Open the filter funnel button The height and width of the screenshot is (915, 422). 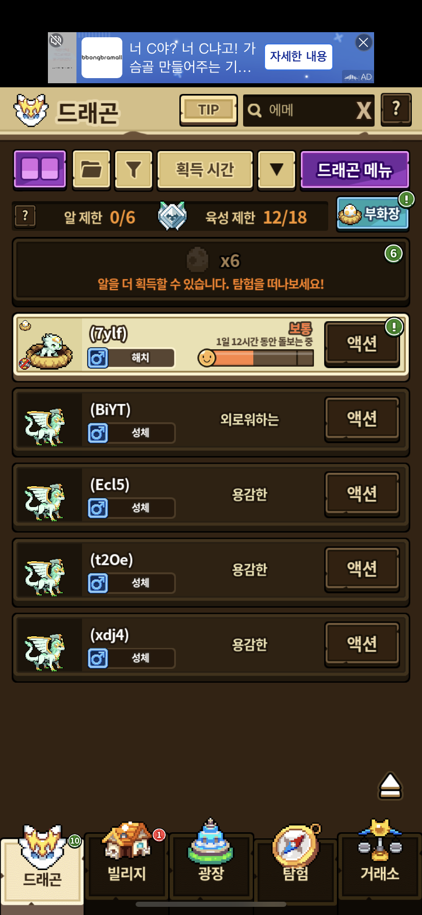coord(133,170)
